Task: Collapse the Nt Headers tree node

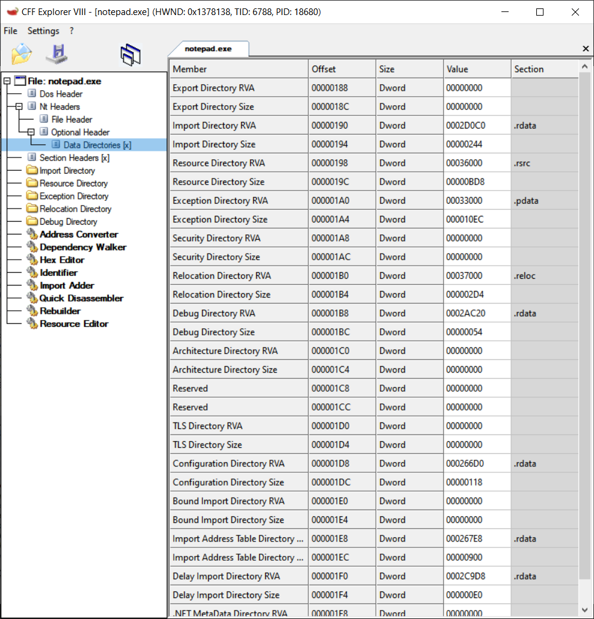Action: (x=20, y=106)
